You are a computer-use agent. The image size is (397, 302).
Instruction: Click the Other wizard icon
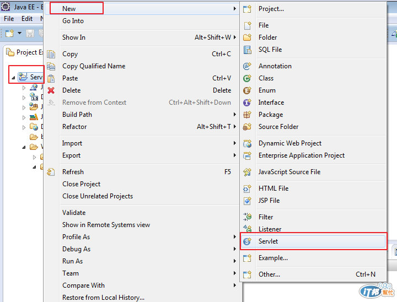247,274
